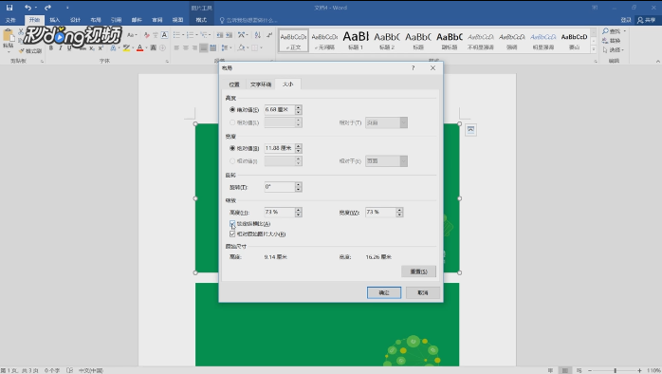Image resolution: width=662 pixels, height=374 pixels.
Task: Select relative width radio button
Action: click(232, 161)
